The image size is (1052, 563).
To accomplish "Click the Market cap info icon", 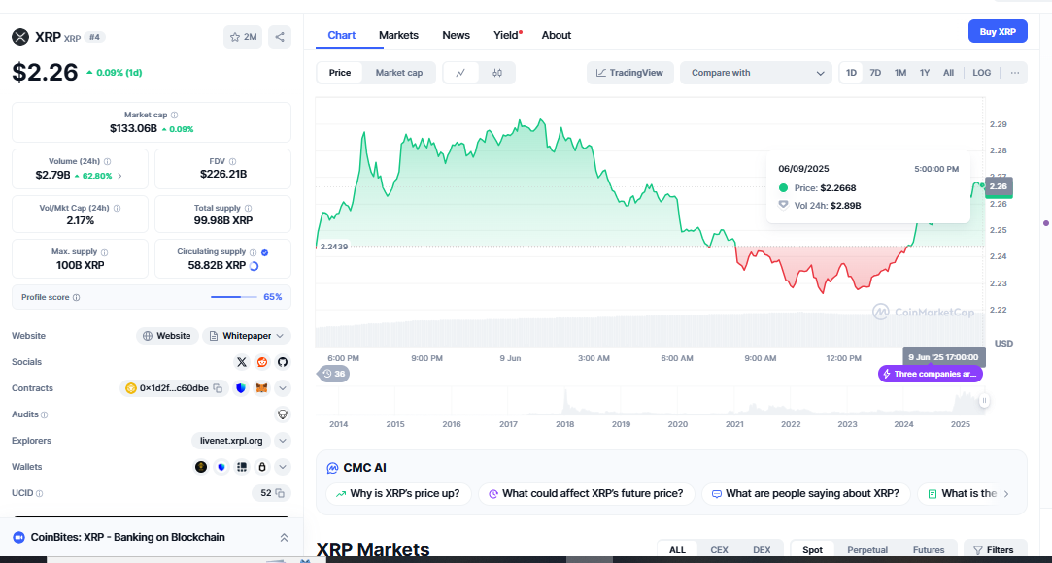I will coord(175,116).
